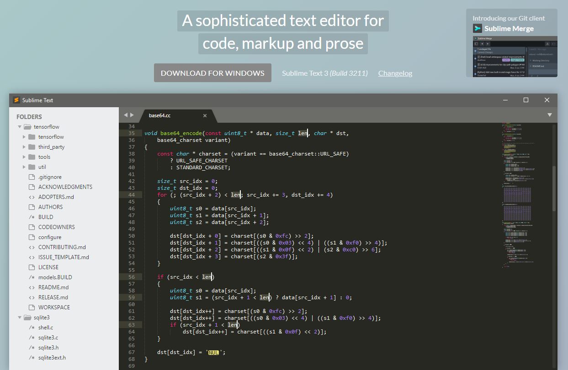The image size is (568, 370).
Task: Open the Changelog link
Action: tap(395, 73)
